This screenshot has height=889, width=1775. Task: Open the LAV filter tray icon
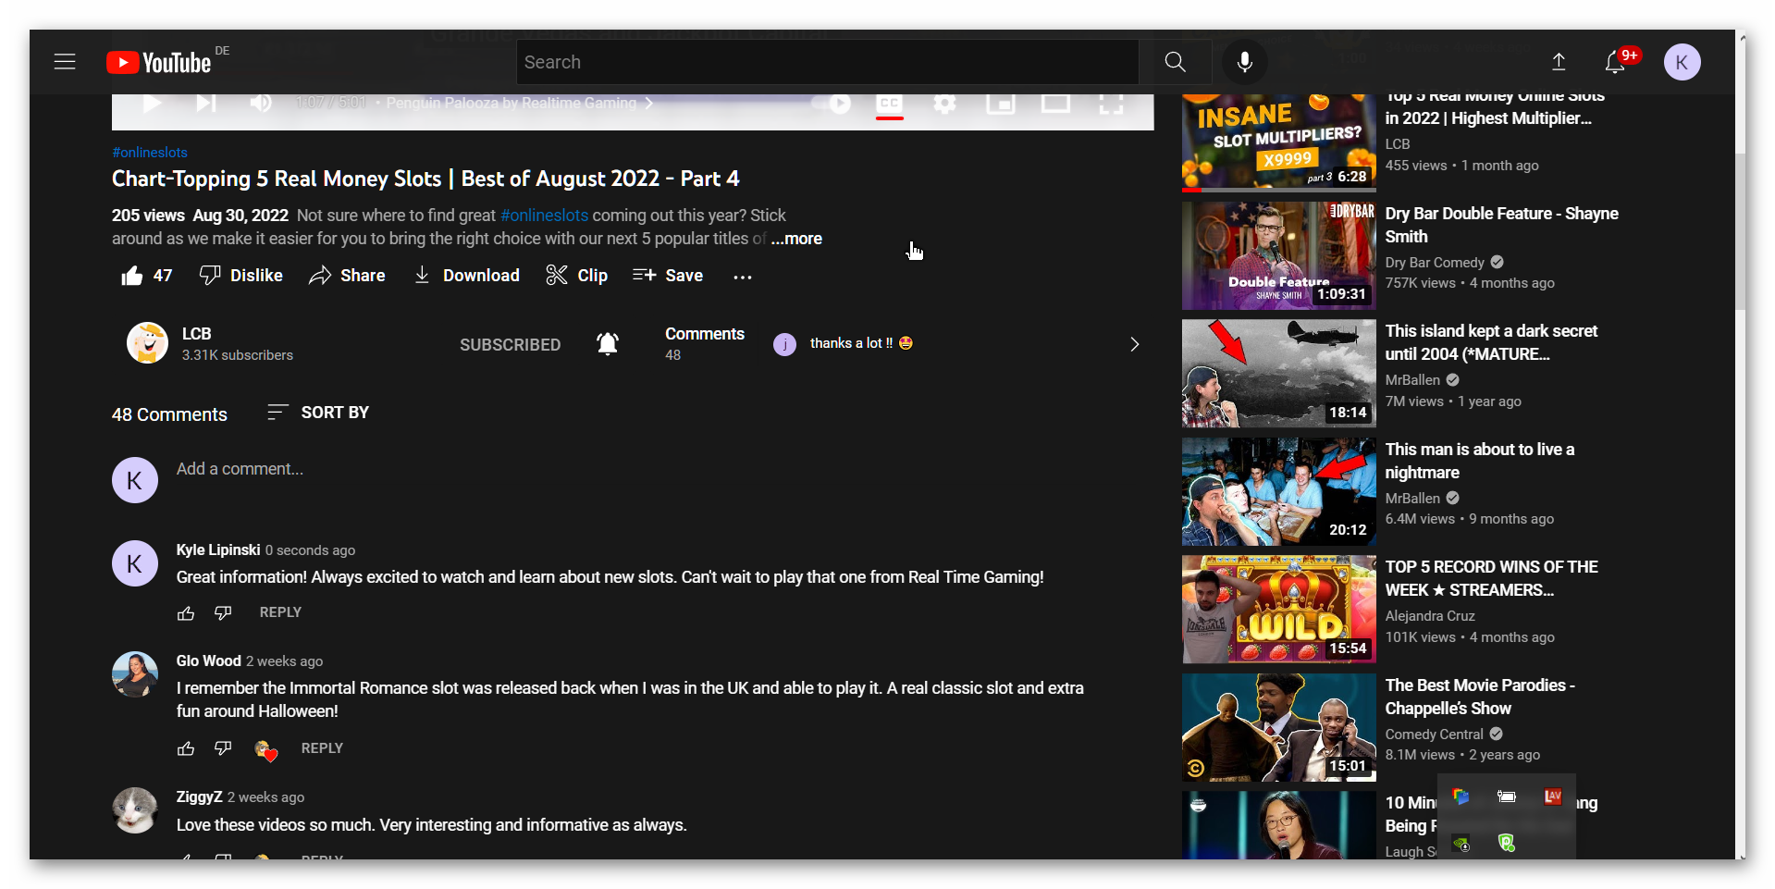[x=1552, y=796]
